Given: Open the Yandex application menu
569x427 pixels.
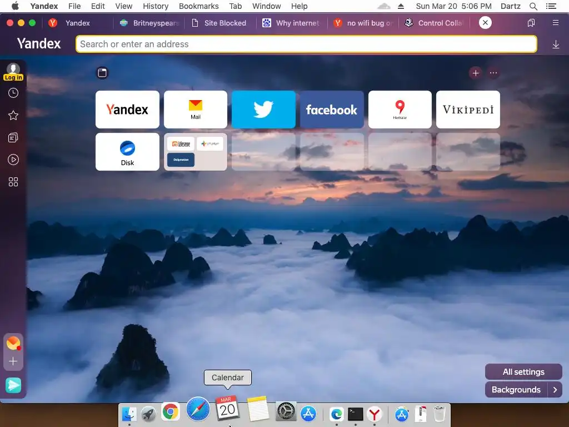Looking at the screenshot, I should (44, 6).
